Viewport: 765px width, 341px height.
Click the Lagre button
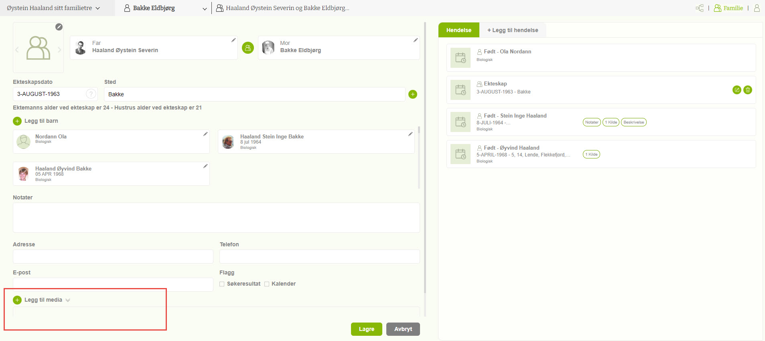point(366,329)
